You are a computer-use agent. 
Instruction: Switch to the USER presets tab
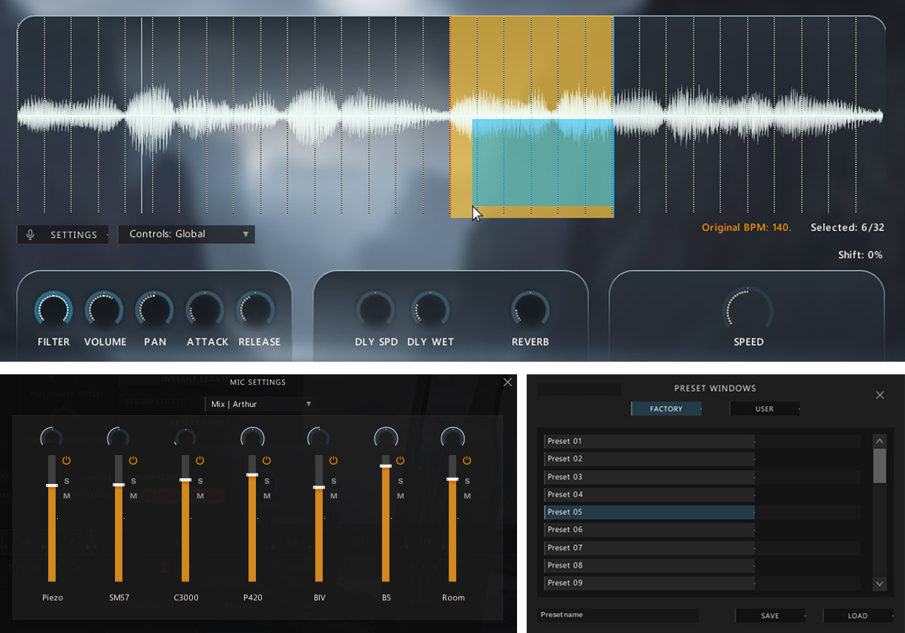[764, 408]
